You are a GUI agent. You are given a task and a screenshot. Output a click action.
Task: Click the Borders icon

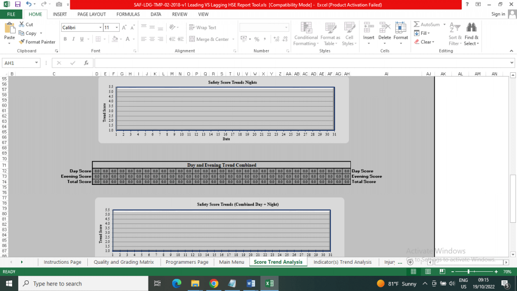98,39
